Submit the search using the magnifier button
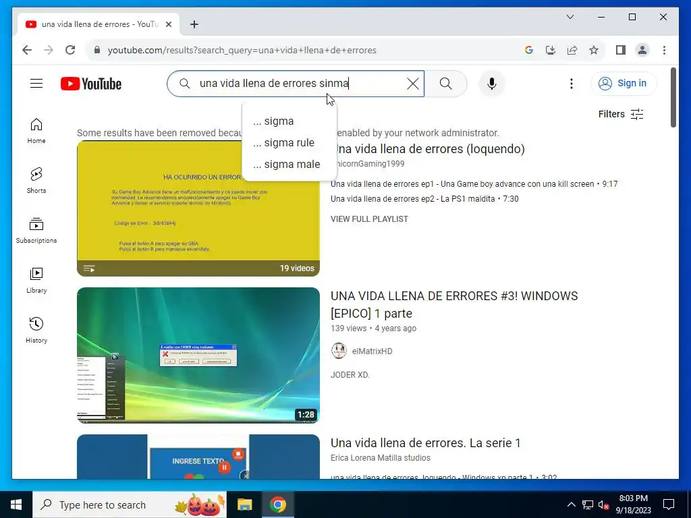Screen dimensions: 691x518 pos(445,84)
